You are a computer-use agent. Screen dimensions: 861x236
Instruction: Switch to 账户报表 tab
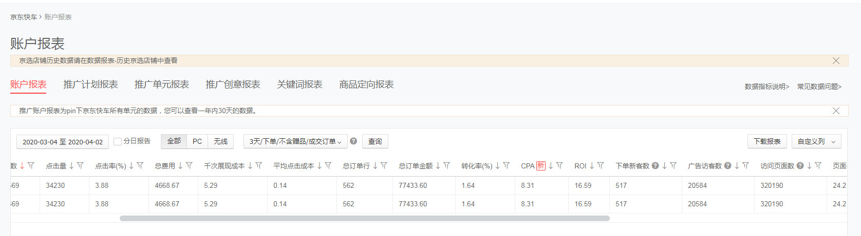pos(28,84)
